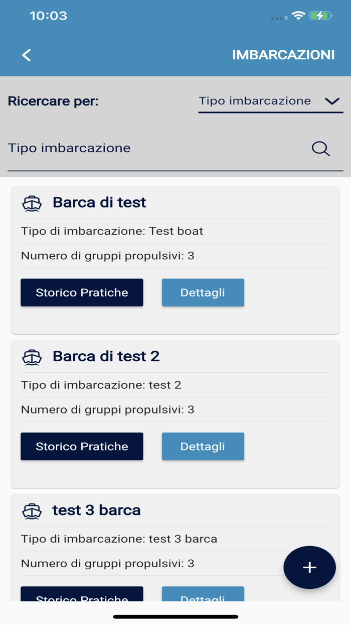Tap boat icon beside Barca di test 2
351x625 pixels.
[x=32, y=357]
